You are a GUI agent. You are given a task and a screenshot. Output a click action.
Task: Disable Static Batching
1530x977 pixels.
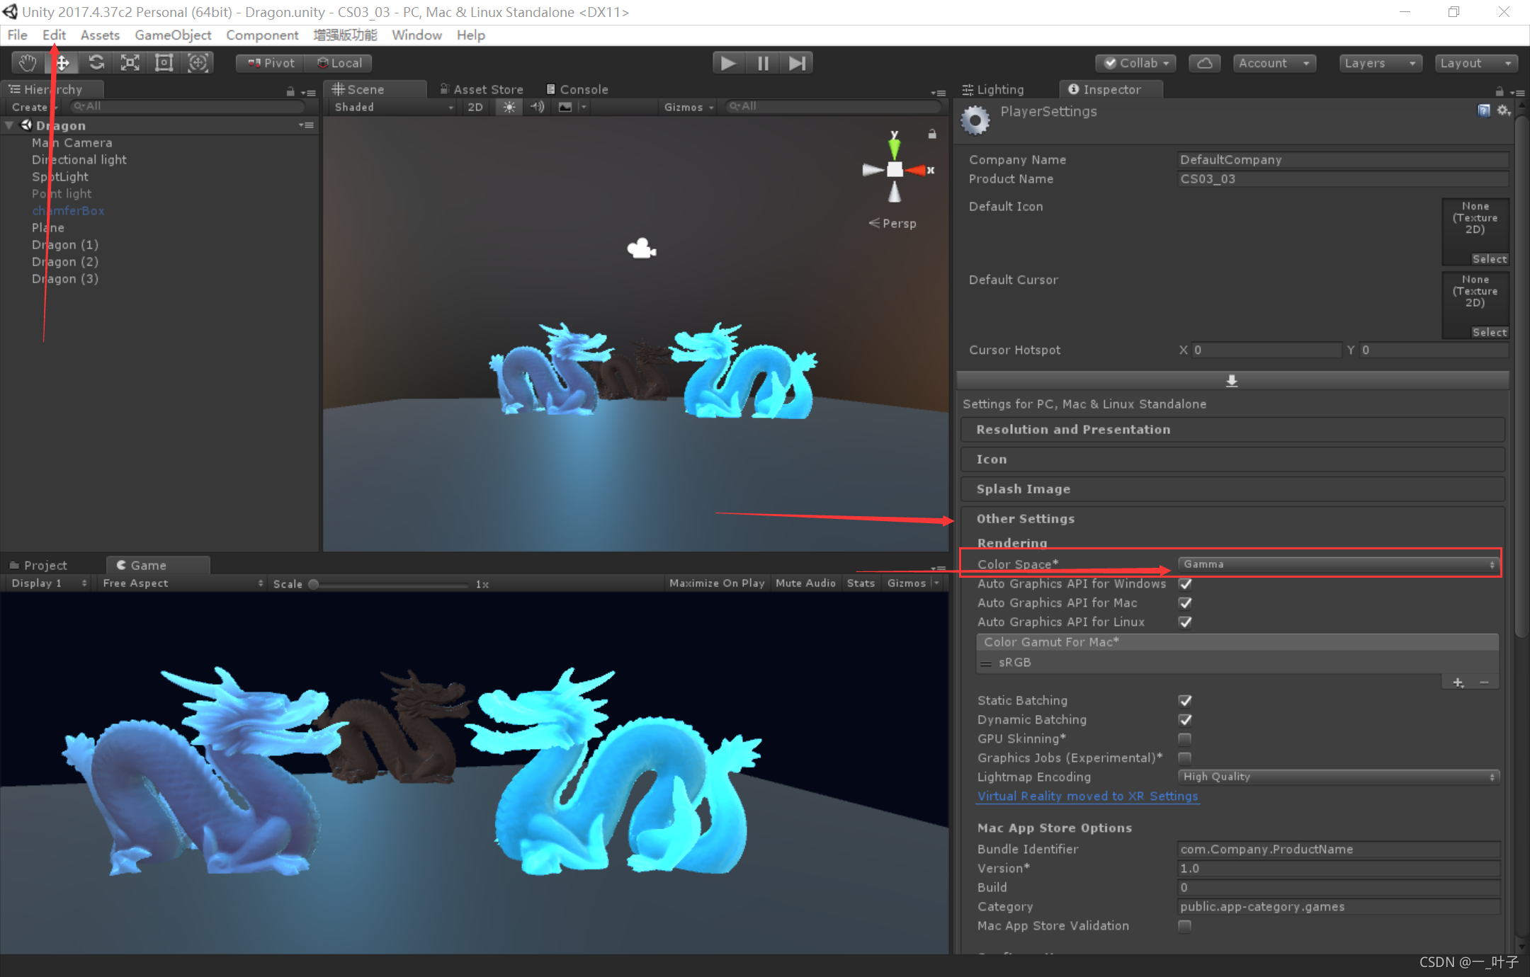(x=1186, y=700)
